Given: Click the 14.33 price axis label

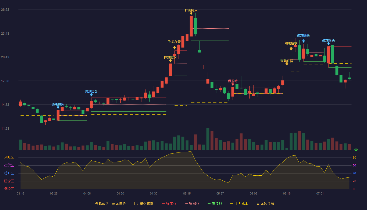Looking at the screenshot, I should 5,105.
